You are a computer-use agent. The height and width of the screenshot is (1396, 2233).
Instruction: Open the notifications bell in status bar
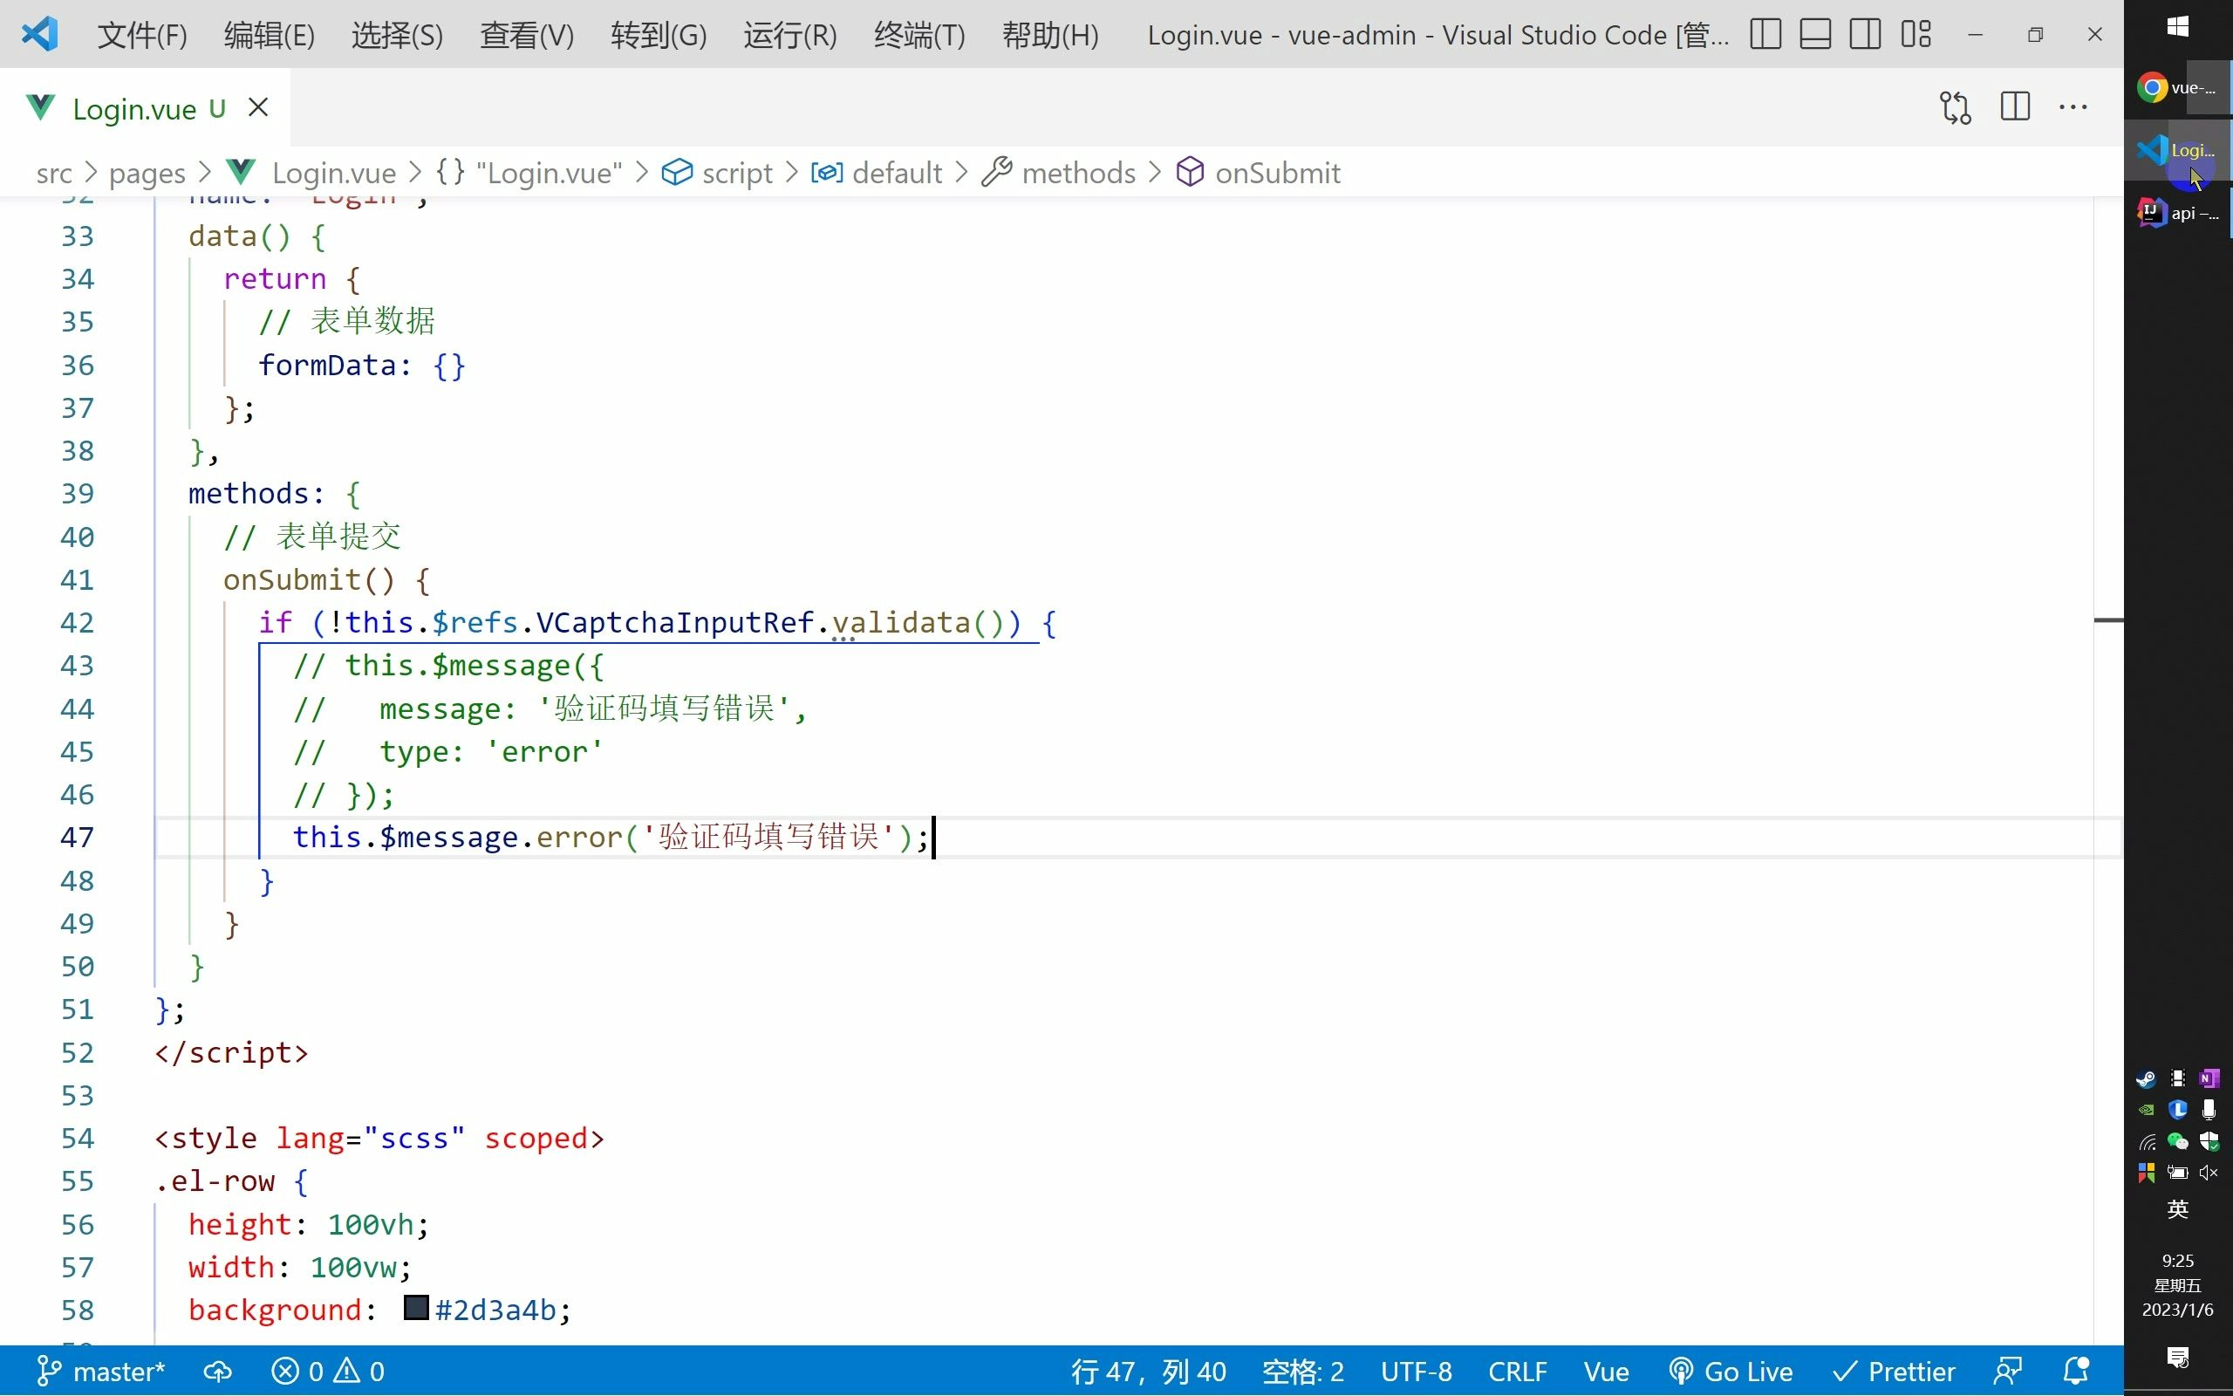tap(2077, 1370)
